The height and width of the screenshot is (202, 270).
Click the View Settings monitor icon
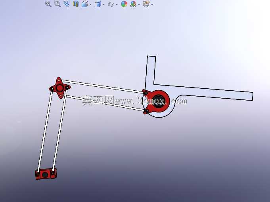tap(146, 4)
